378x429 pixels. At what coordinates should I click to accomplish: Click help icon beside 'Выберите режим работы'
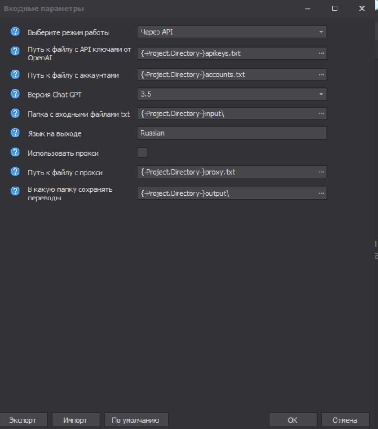pos(15,32)
